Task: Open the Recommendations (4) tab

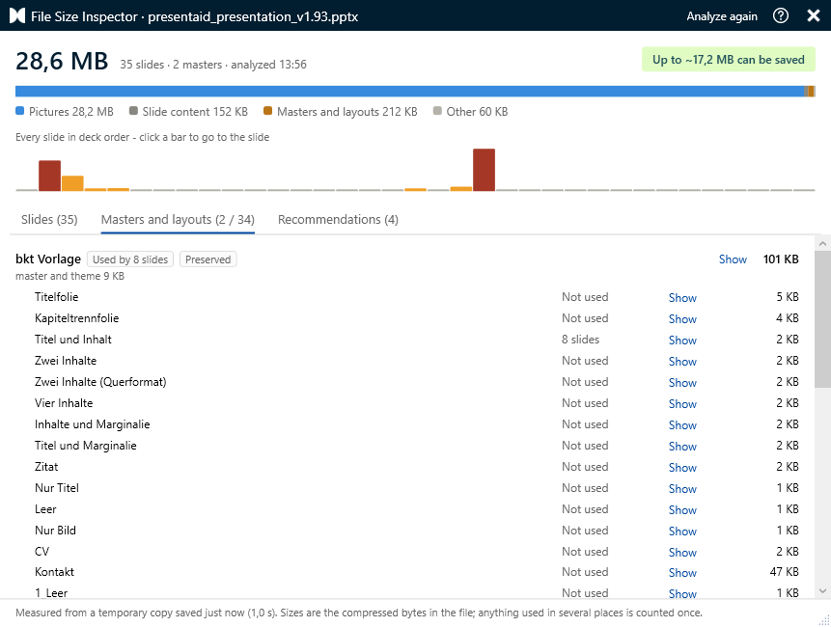Action: [x=338, y=219]
